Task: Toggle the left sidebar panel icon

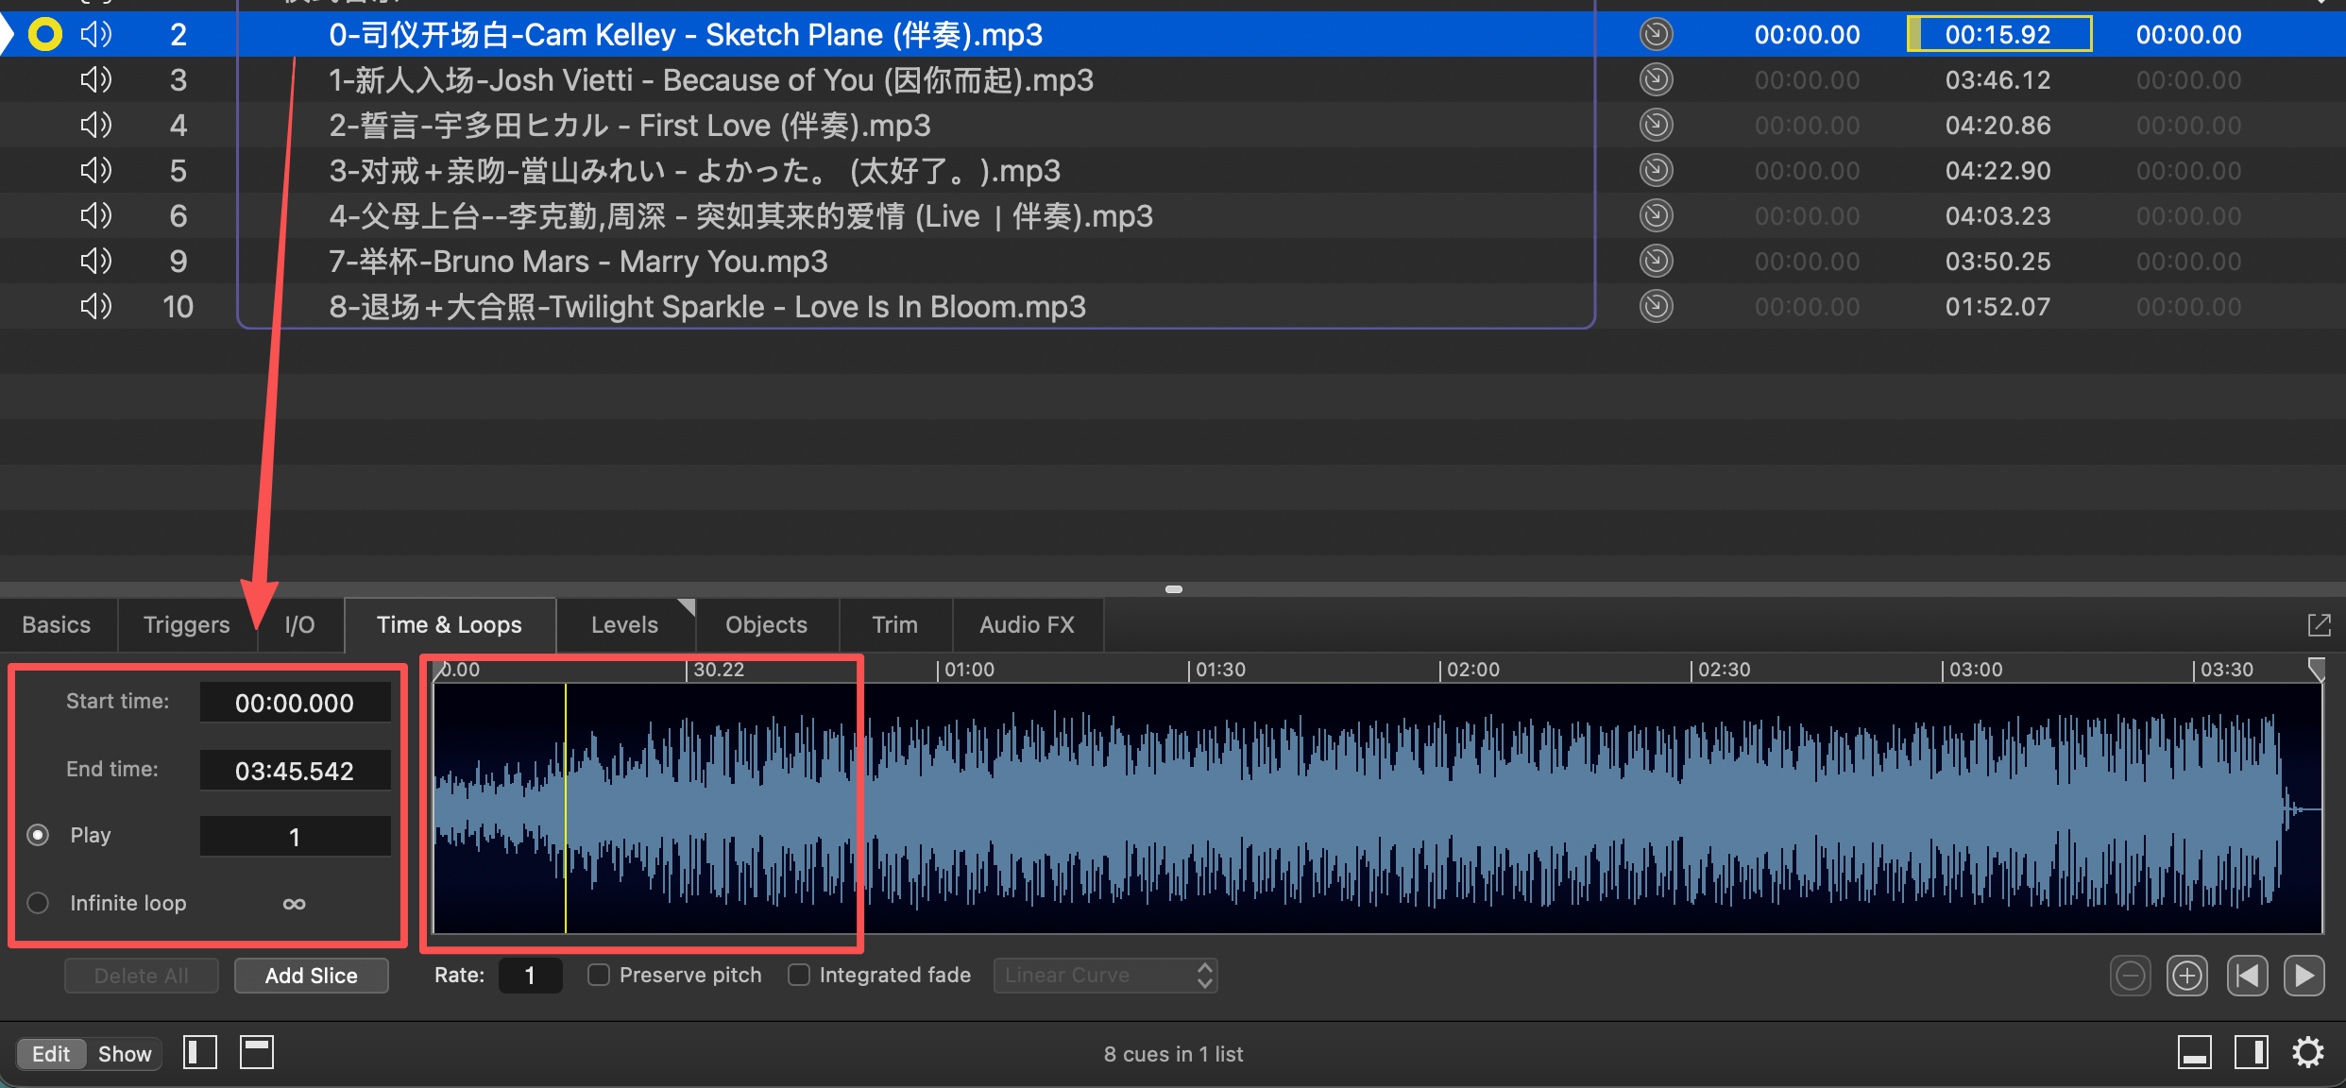Action: pos(200,1052)
